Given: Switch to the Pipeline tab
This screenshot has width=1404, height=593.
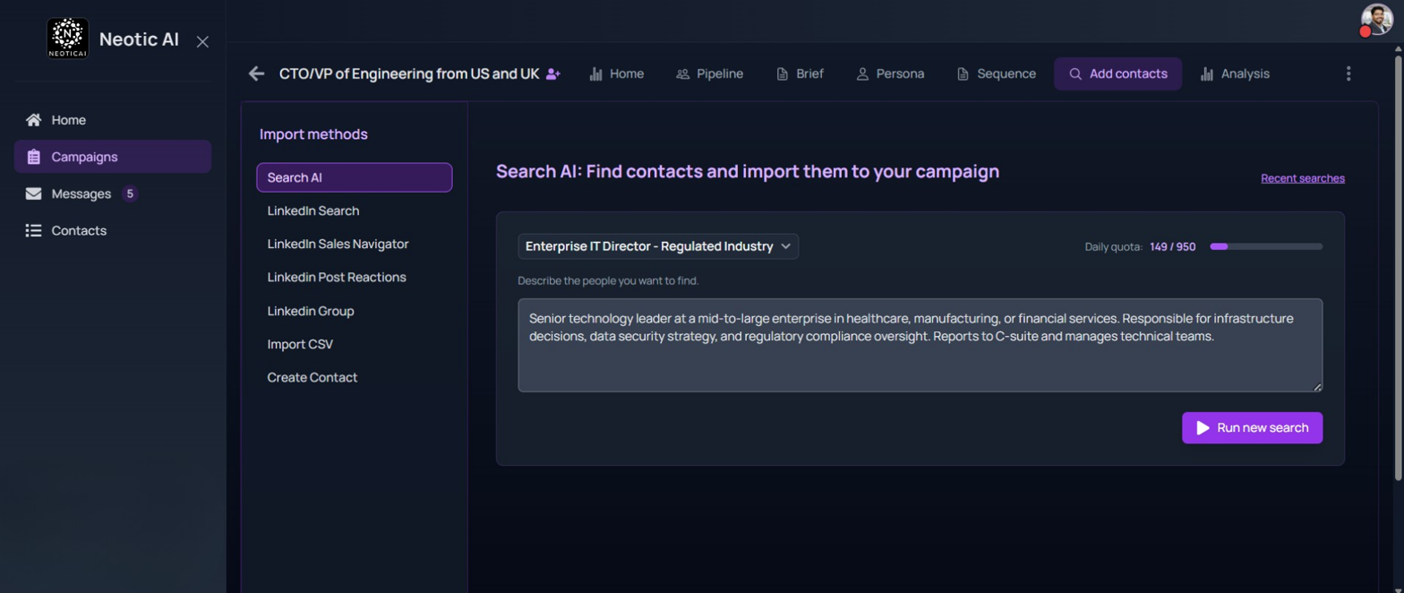Looking at the screenshot, I should [709, 73].
